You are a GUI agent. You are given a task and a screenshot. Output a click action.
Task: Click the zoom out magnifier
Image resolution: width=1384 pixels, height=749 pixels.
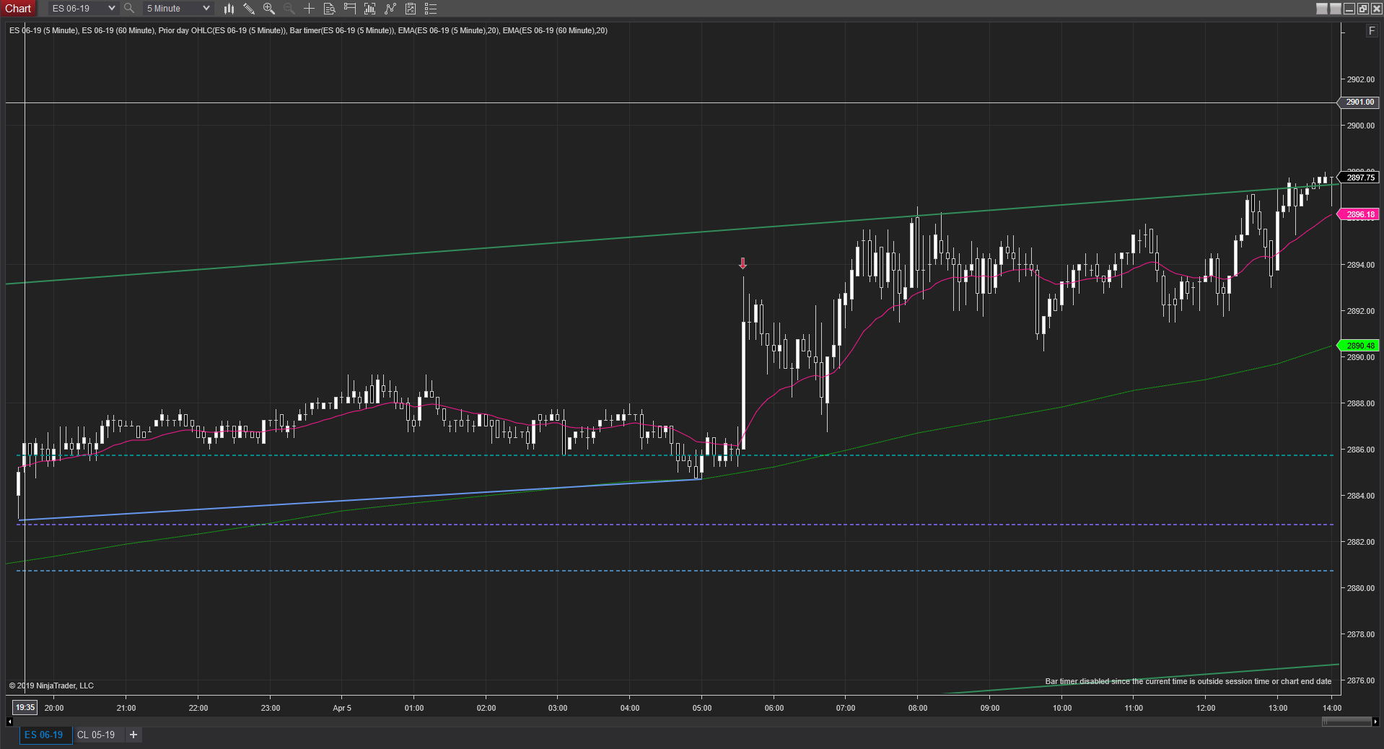(289, 9)
